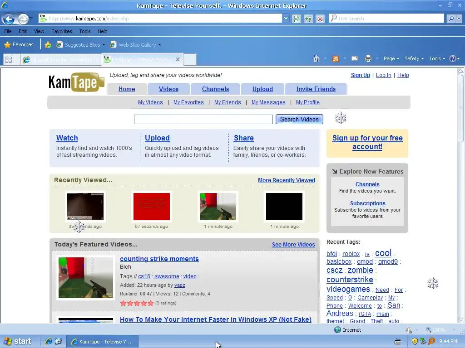
Task: Switch to the Invite Friends tab
Action: click(316, 89)
